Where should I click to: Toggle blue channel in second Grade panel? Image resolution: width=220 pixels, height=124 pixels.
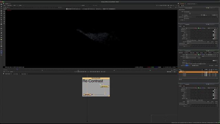203,88
